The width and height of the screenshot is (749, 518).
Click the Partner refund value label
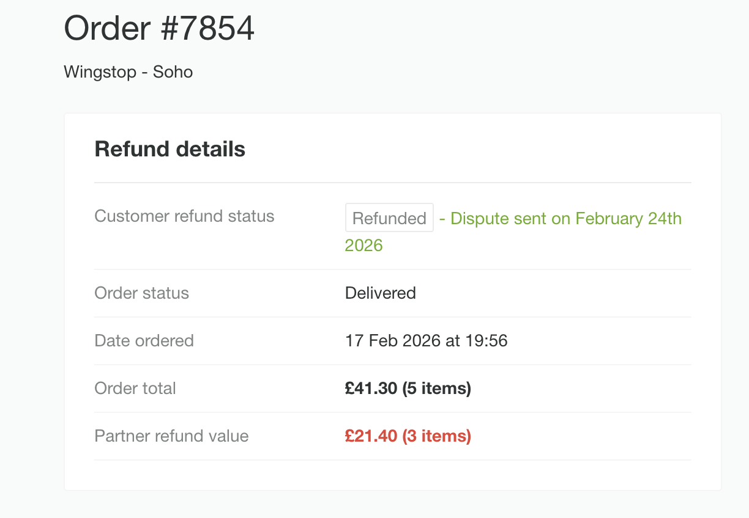tap(171, 436)
